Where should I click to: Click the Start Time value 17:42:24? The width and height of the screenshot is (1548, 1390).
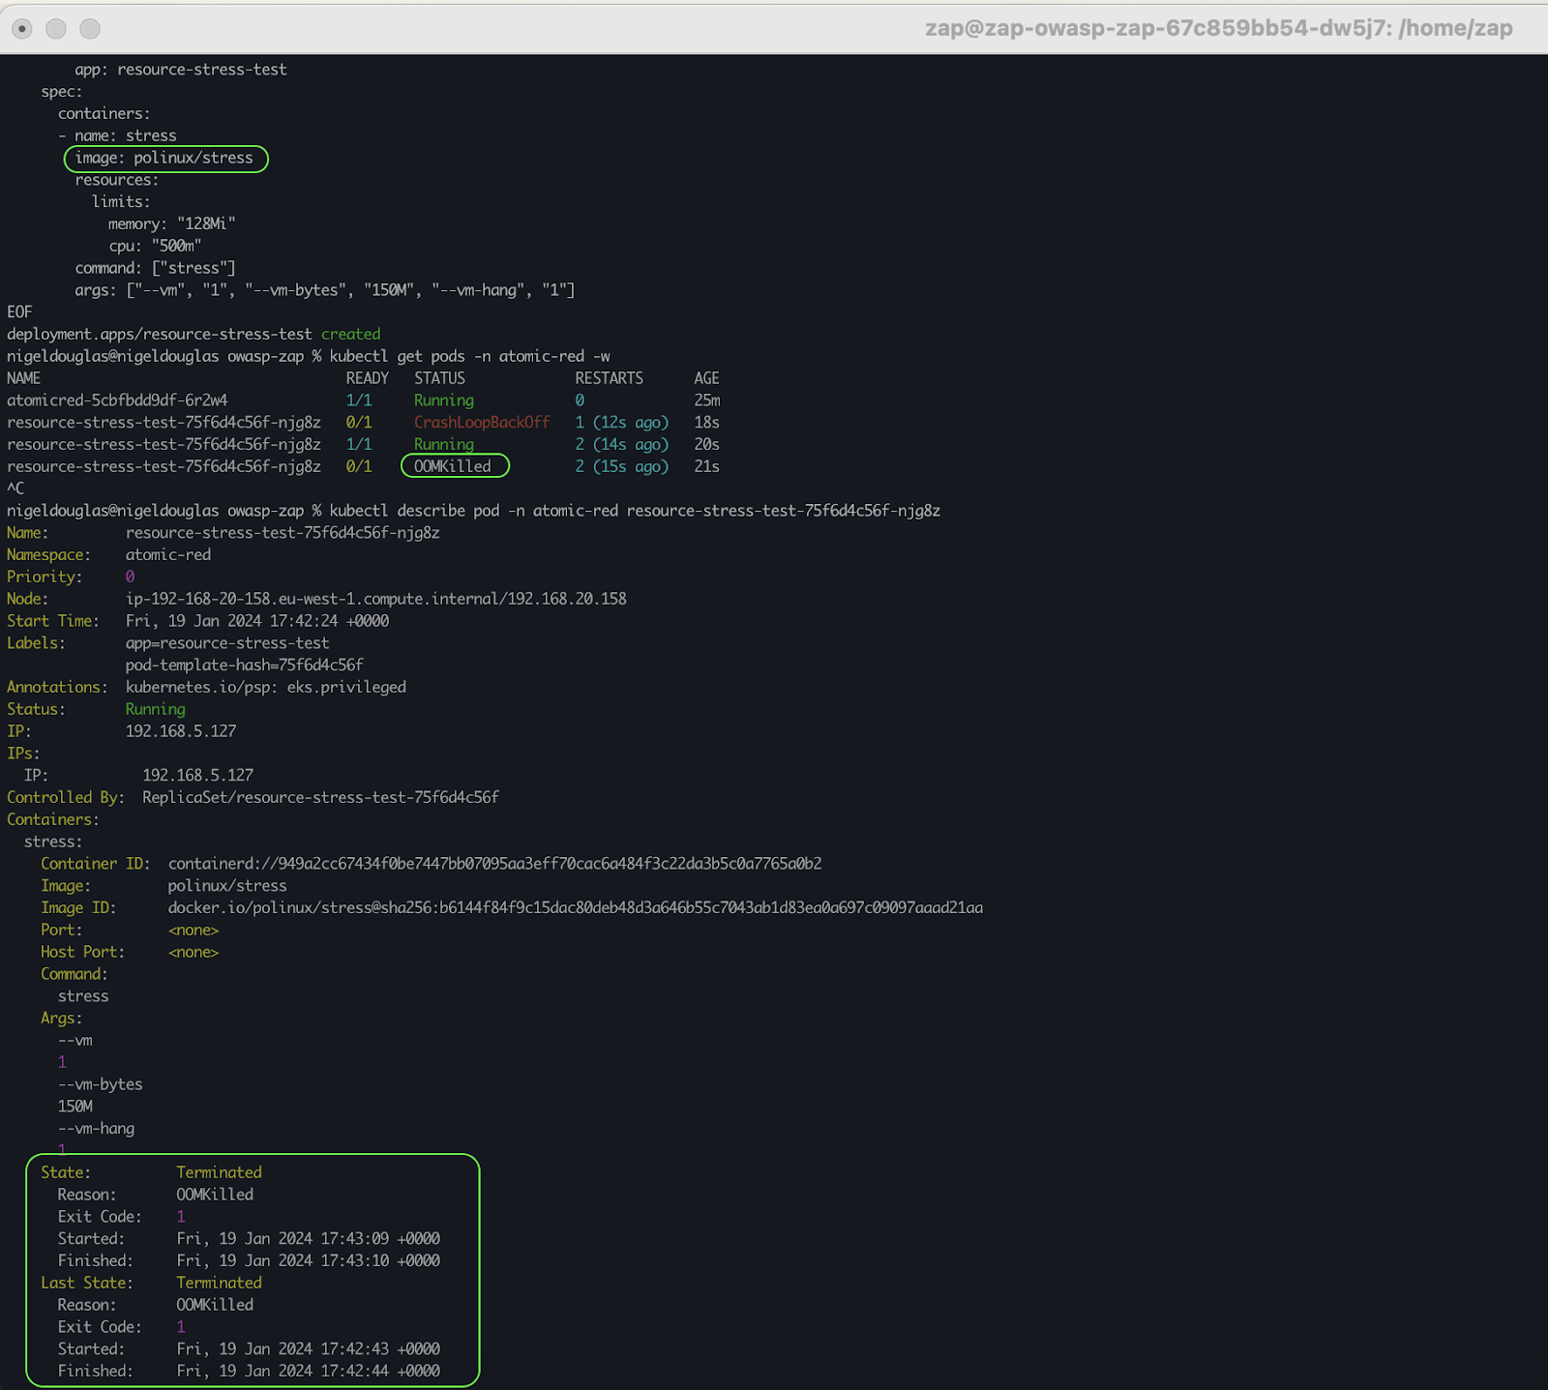pyautogui.click(x=257, y=621)
